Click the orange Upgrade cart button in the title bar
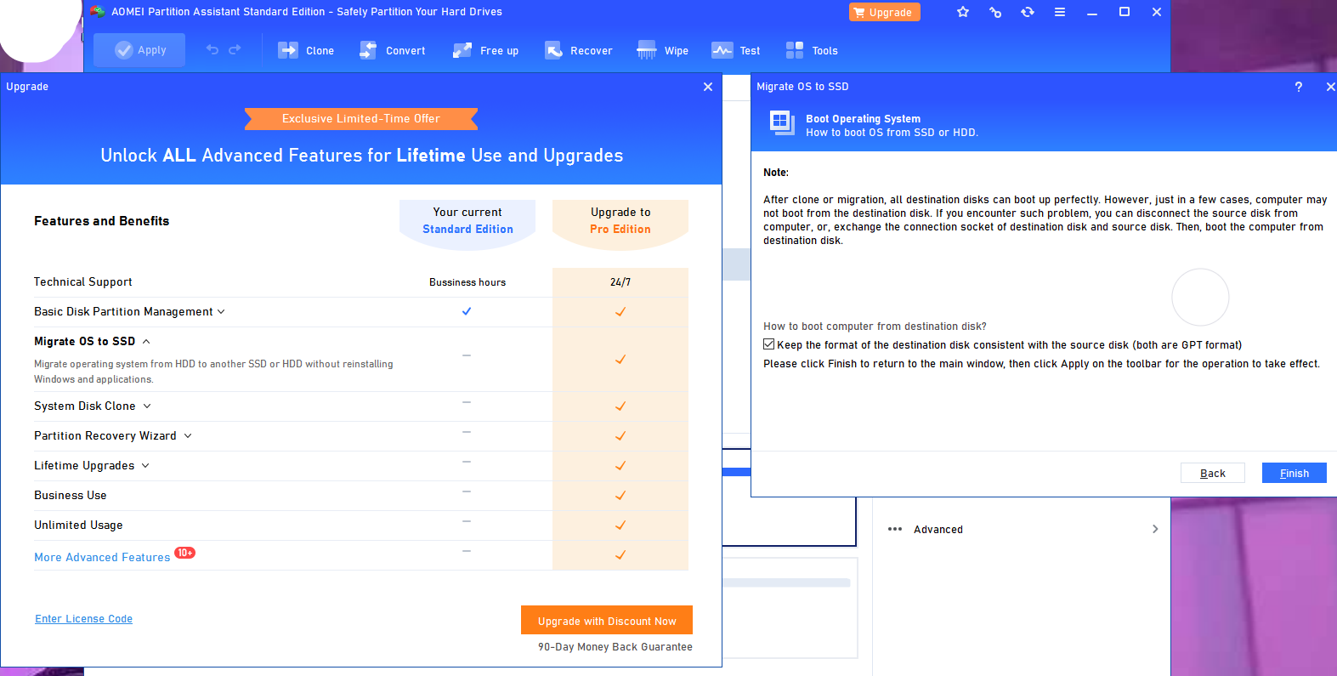Viewport: 1337px width, 676px height. (x=884, y=13)
